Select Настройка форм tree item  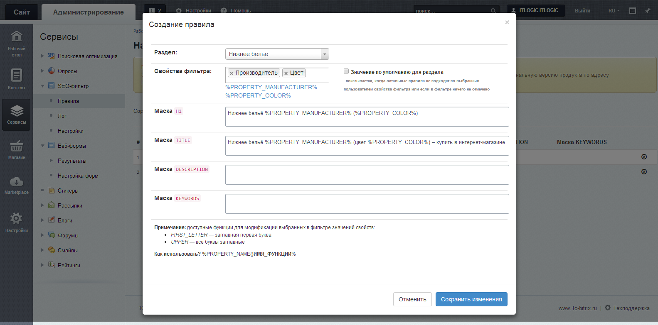78,176
